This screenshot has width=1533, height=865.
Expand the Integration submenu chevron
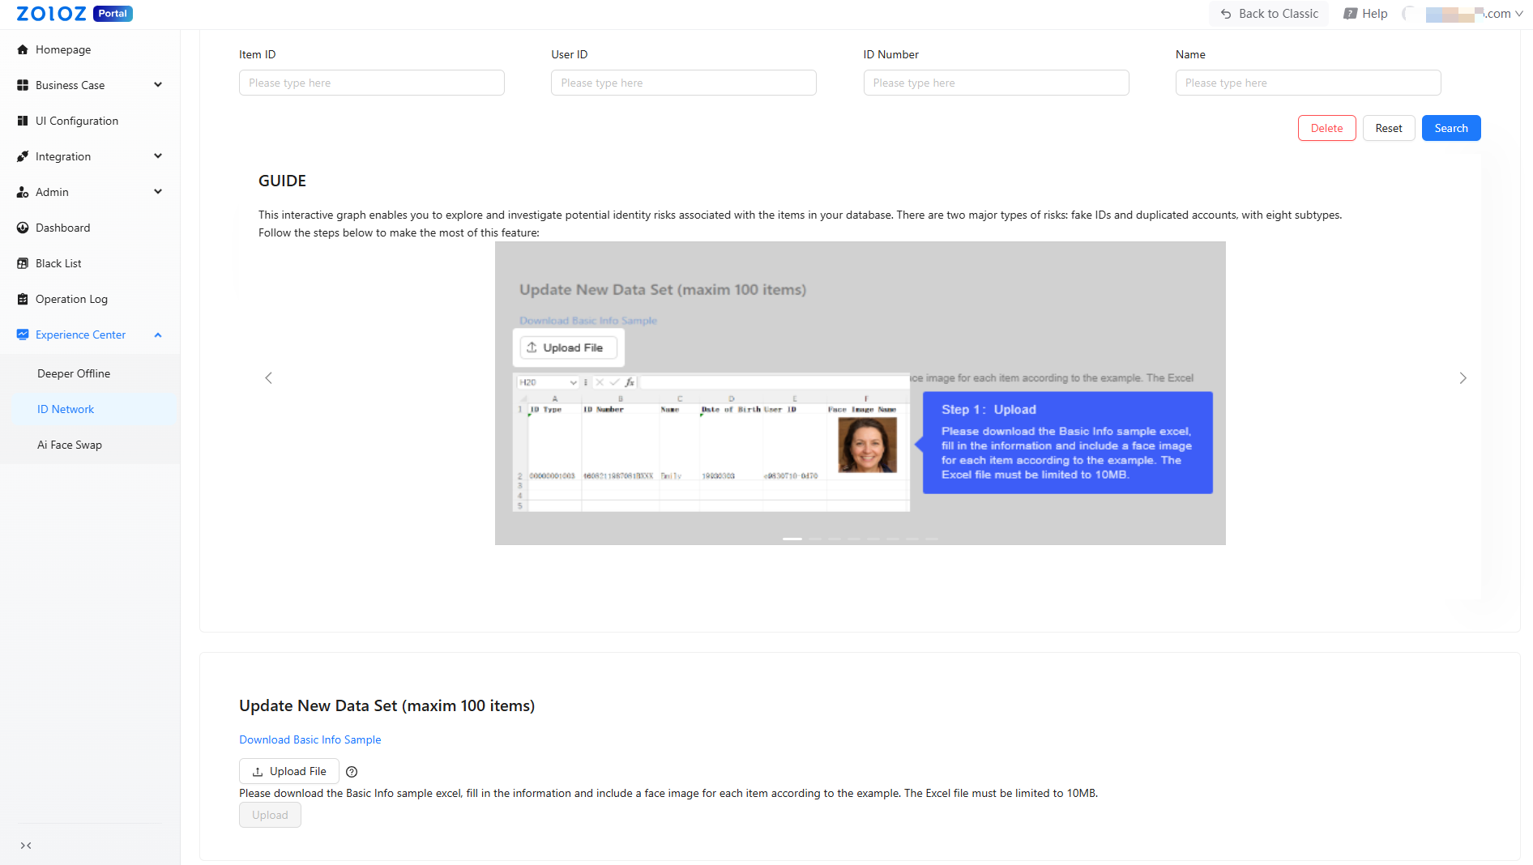click(158, 156)
